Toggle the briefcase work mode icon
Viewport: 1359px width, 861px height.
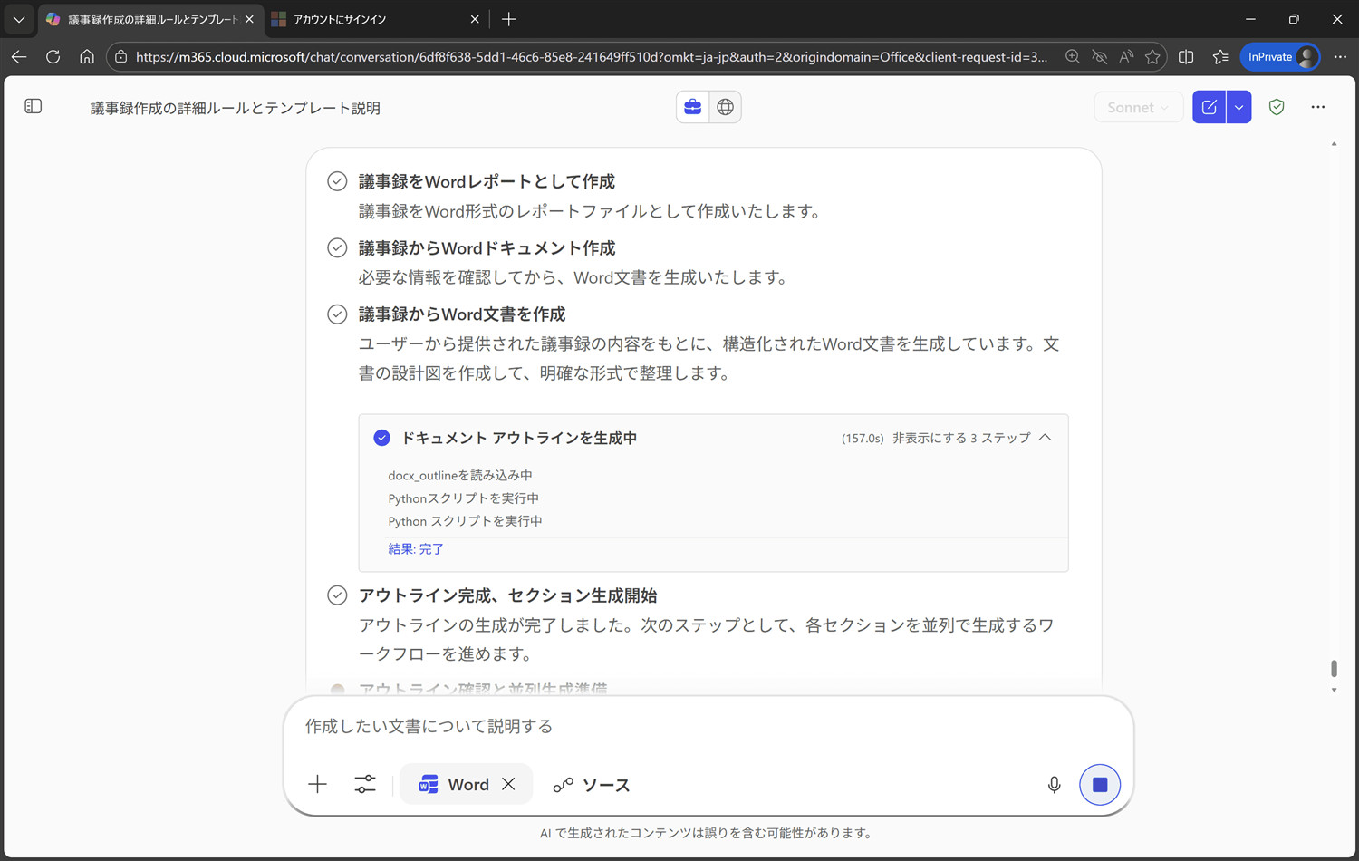click(x=692, y=106)
